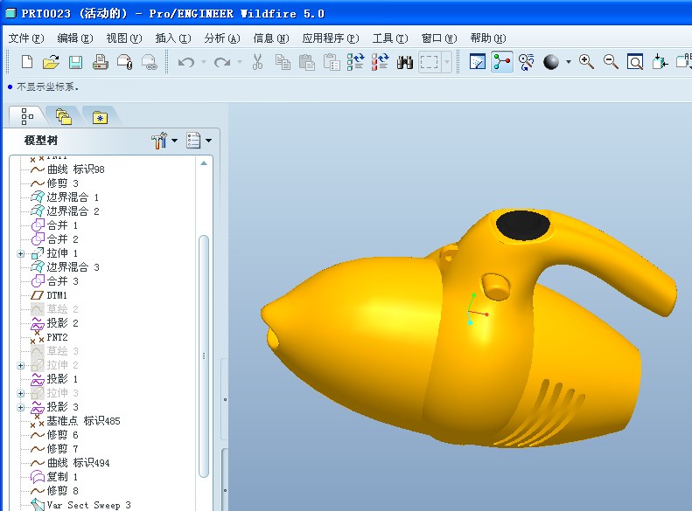Click the Paste clipboard icon
The image size is (692, 511).
click(307, 62)
